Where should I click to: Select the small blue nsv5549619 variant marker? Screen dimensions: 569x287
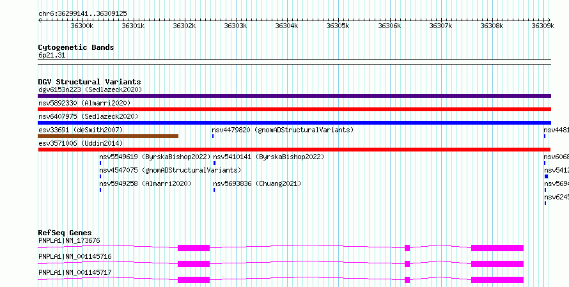point(100,163)
